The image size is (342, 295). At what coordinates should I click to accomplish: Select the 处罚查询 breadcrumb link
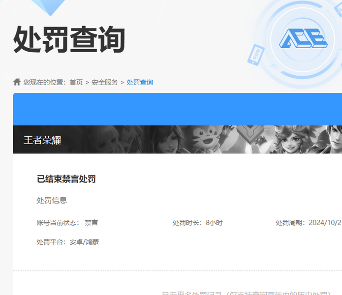tap(140, 83)
